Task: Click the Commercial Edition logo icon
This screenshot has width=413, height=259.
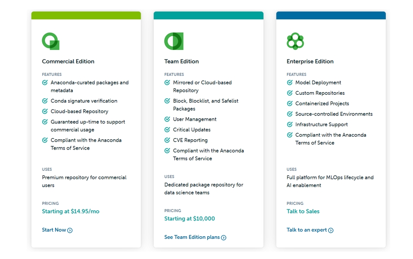Action: pyautogui.click(x=50, y=41)
